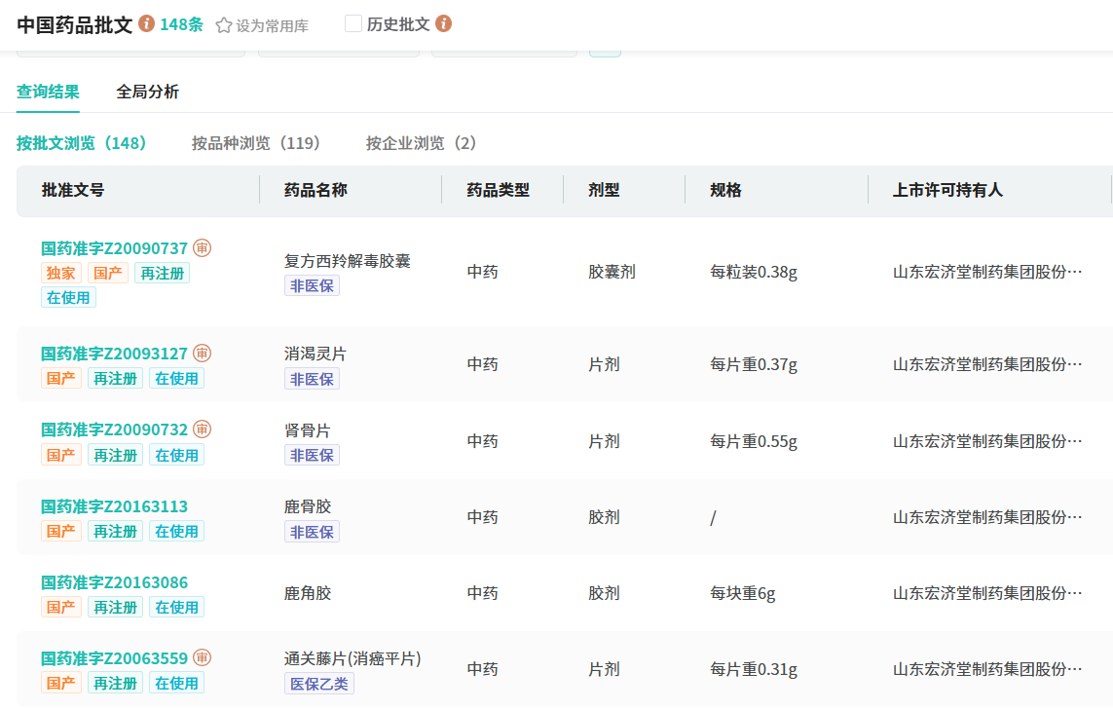Screen dimensions: 1113x710
Task: Click info icon beside 中国药品批文 title
Action: pos(147,23)
